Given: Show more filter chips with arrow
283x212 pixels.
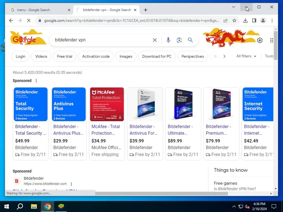Looking at the screenshot, I should coord(224,56).
